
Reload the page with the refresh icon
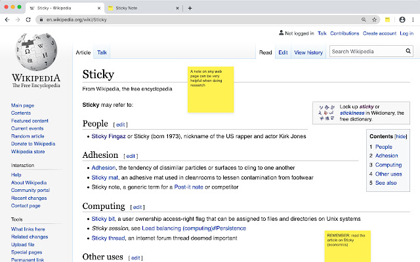coord(28,20)
